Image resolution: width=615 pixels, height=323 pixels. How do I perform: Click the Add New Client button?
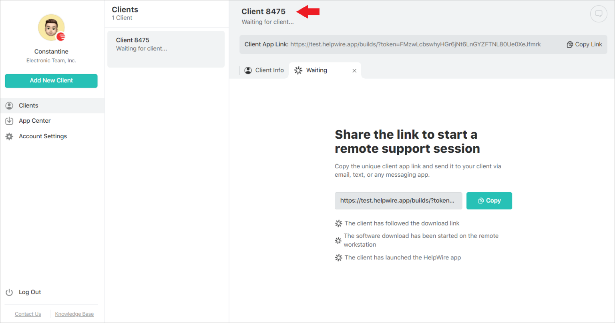point(51,81)
